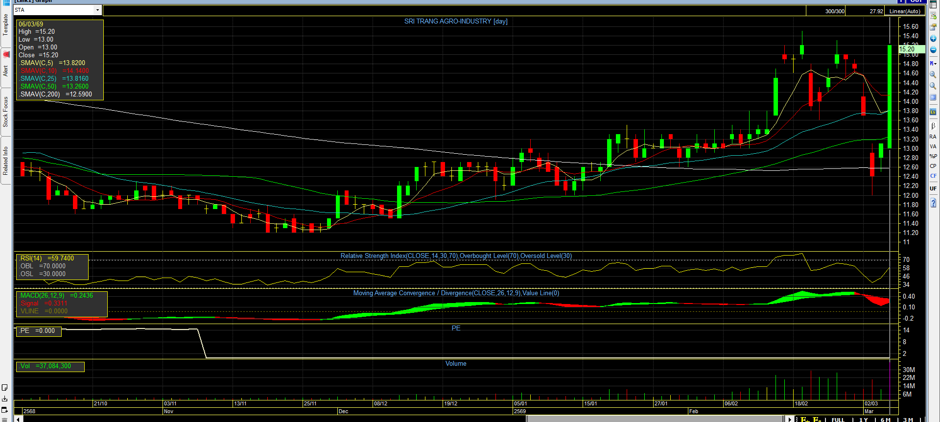Click the red SMAV(C,10) legend line
The width and height of the screenshot is (940, 422).
point(54,70)
